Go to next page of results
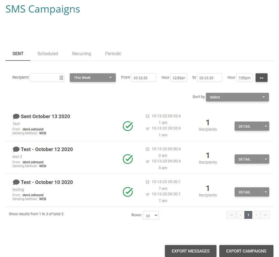Image resolution: width=279 pixels, height=257 pixels. [x=256, y=215]
